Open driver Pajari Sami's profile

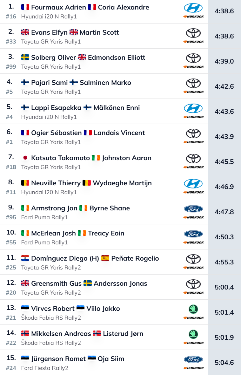point(49,83)
